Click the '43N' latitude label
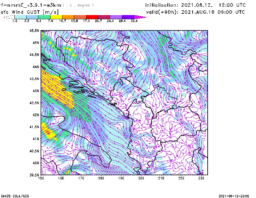This screenshot has width=256, height=198. pos(36,91)
